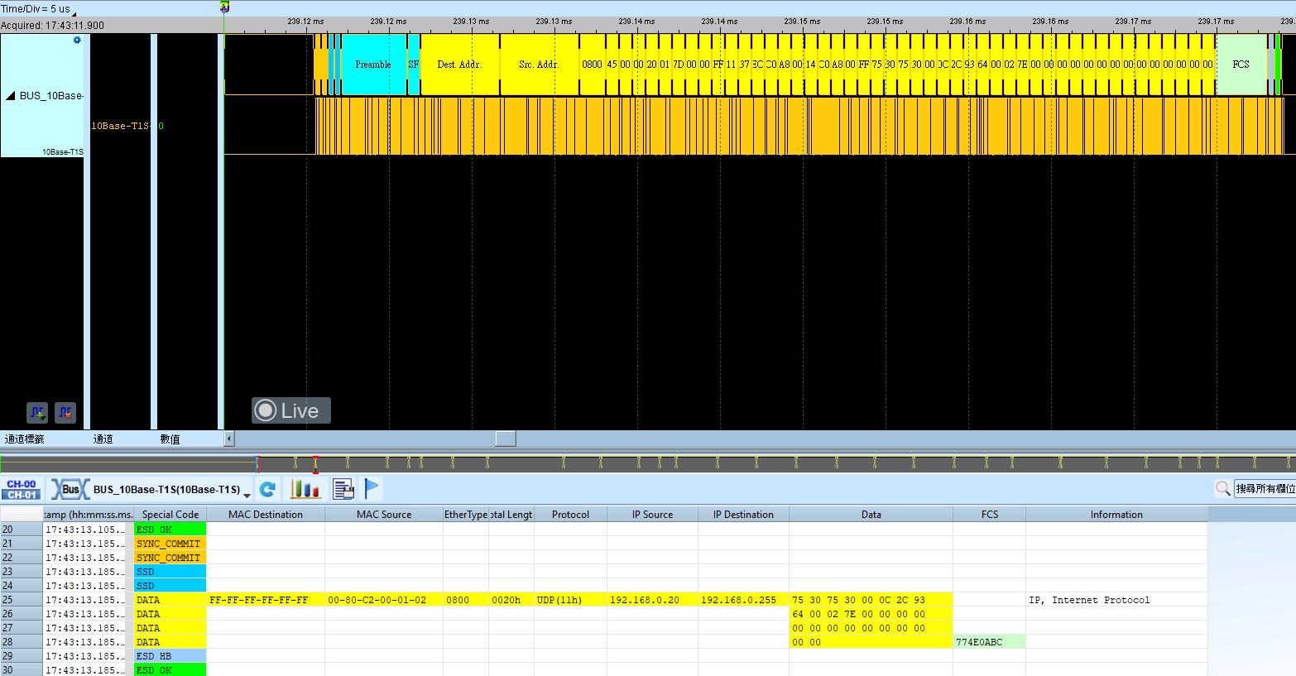This screenshot has width=1296, height=676.
Task: Click the FCS segment in the waveform
Action: [1241, 65]
